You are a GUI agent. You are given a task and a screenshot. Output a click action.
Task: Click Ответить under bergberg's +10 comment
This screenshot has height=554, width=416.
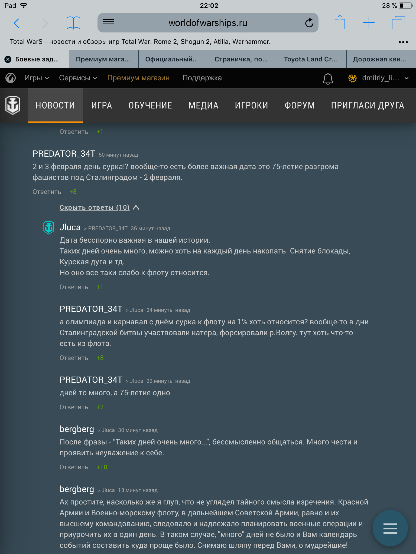pyautogui.click(x=74, y=467)
